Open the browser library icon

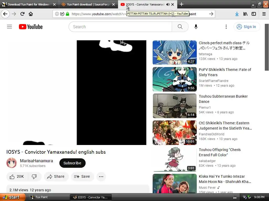pyautogui.click(x=245, y=14)
